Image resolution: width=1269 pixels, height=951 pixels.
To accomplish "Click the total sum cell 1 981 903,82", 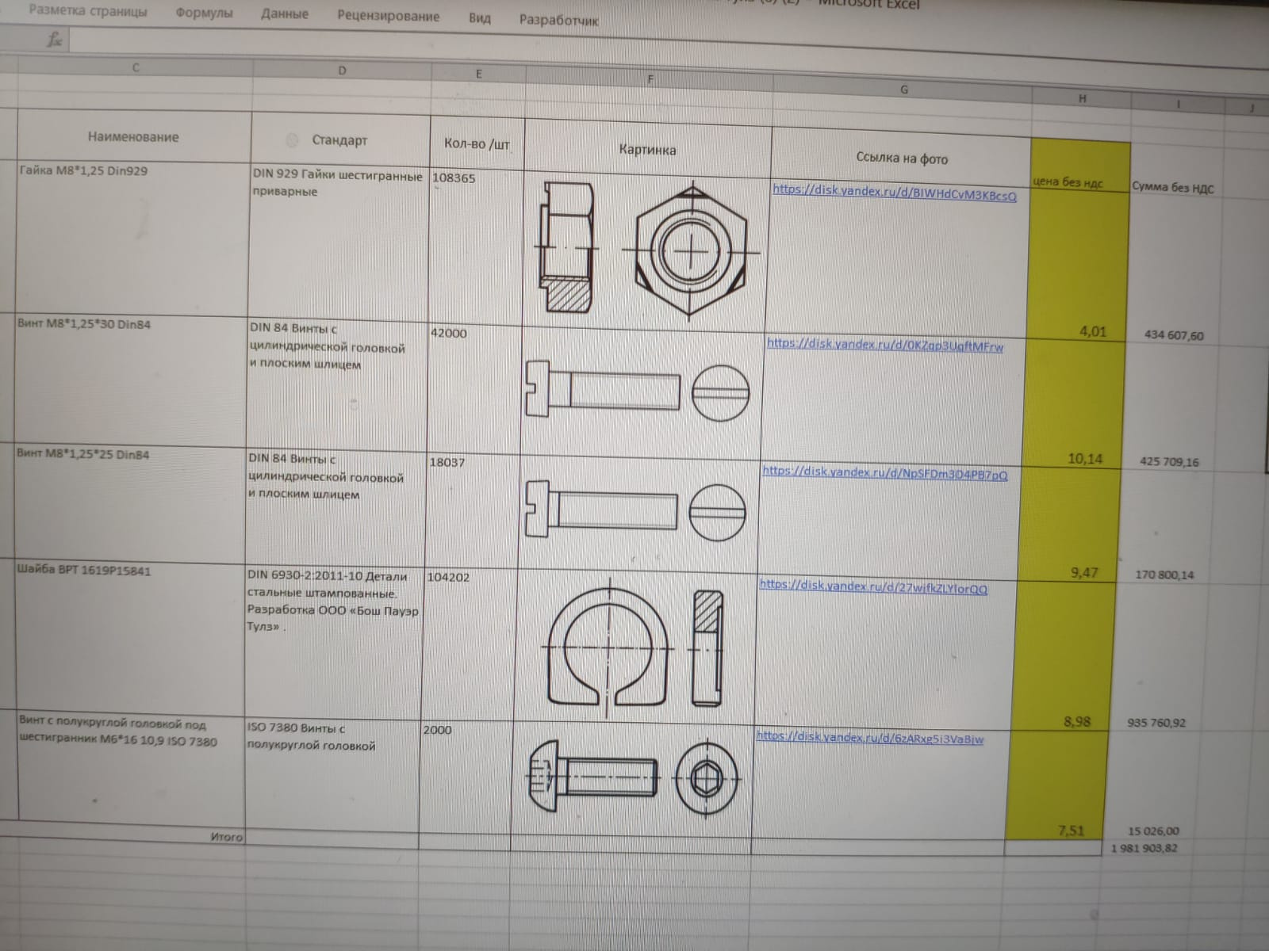I will (x=1144, y=848).
